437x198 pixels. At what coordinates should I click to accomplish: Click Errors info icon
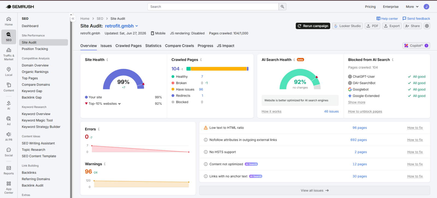pyautogui.click(x=99, y=129)
